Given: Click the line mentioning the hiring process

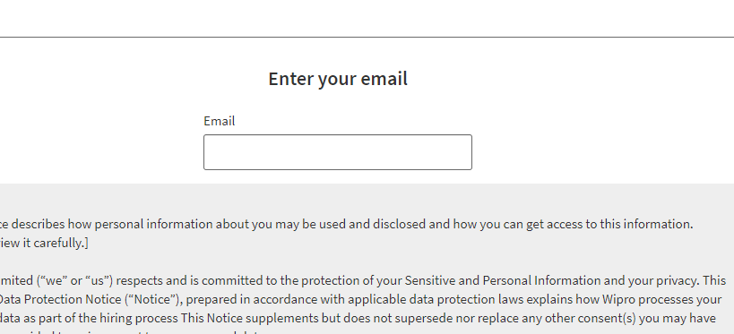Looking at the screenshot, I should pos(358,318).
